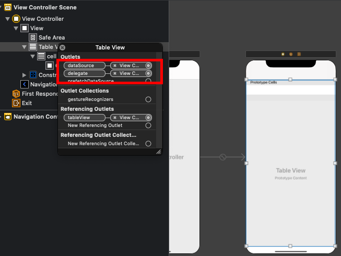Click the Prototype Cells header on canvas

(263, 82)
